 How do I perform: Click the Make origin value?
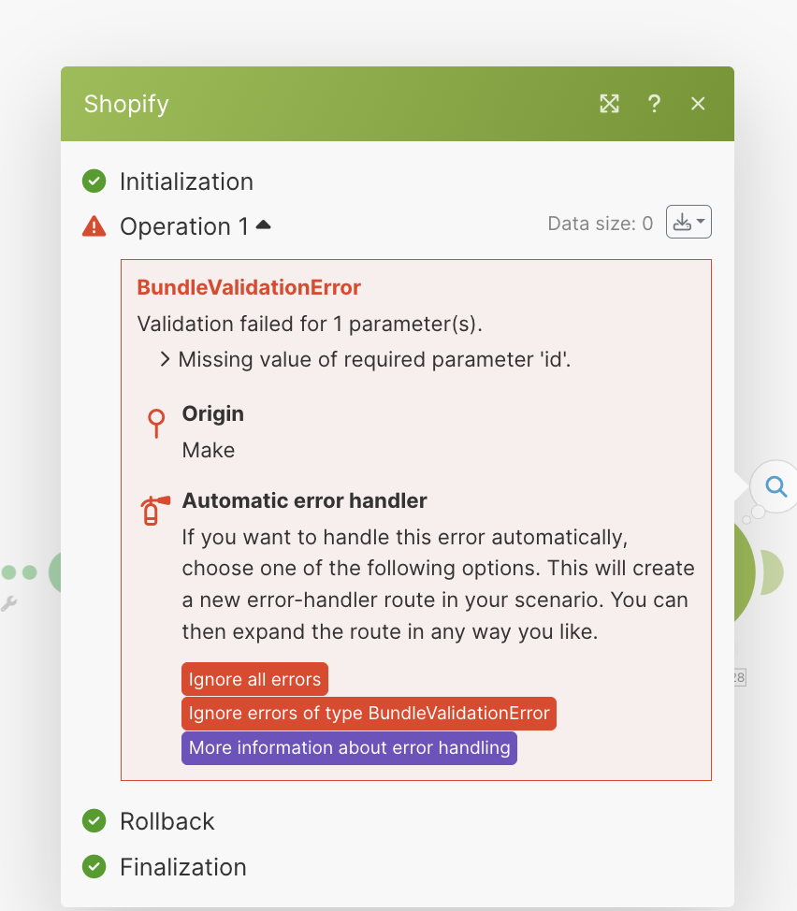pyautogui.click(x=209, y=450)
